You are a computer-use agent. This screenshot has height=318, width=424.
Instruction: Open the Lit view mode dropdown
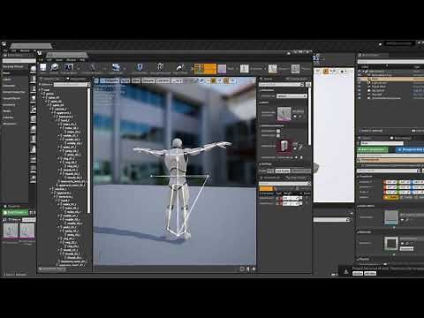[125, 80]
